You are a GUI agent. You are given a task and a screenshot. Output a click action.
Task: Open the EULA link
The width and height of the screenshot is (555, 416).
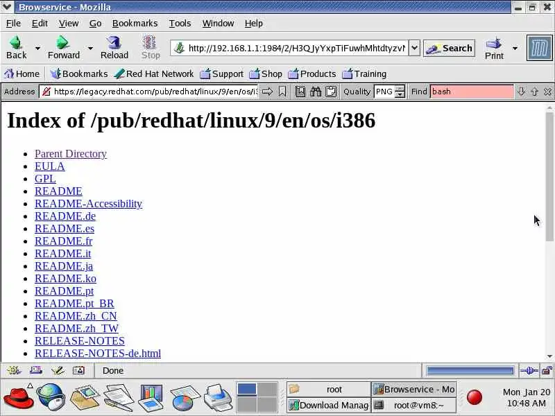[x=49, y=166]
